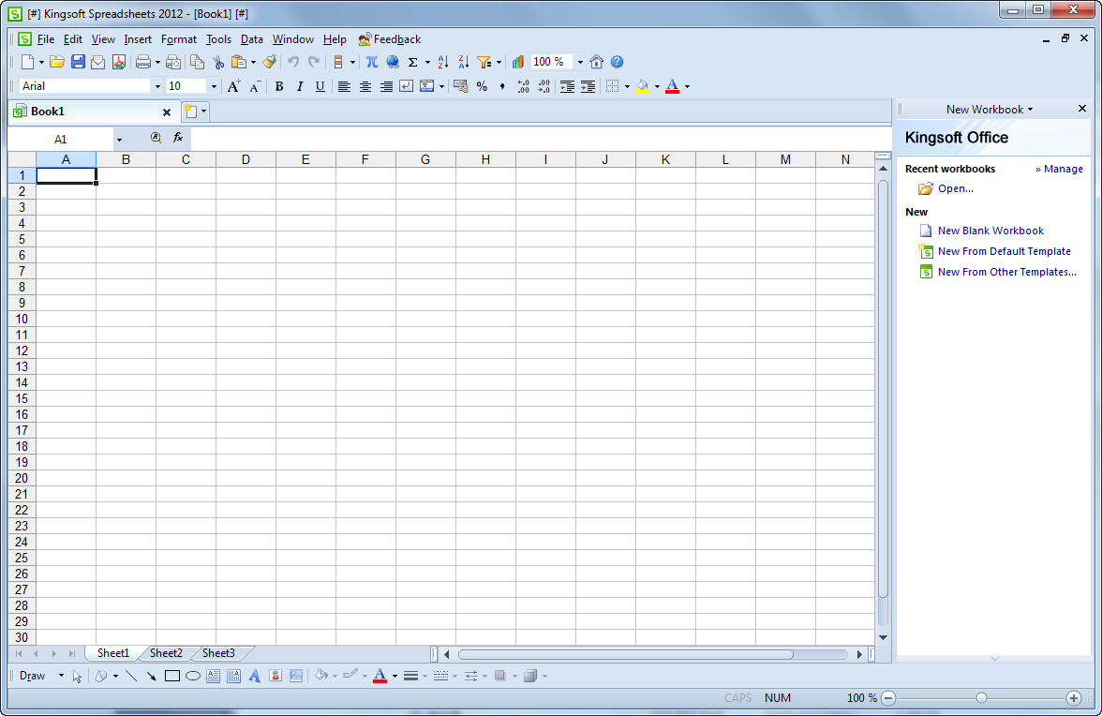This screenshot has height=716, width=1102.
Task: Click the New document icon in toolbar
Action: pyautogui.click(x=27, y=62)
